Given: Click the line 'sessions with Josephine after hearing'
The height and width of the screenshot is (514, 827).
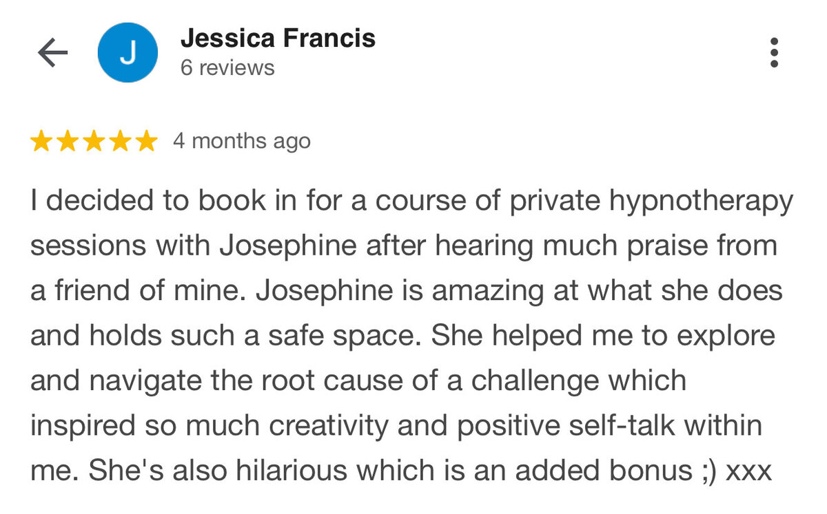Looking at the screenshot, I should [x=404, y=247].
